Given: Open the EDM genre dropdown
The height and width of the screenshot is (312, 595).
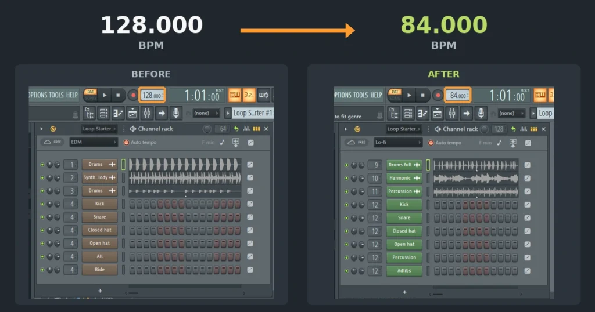Looking at the screenshot, I should click(x=94, y=142).
